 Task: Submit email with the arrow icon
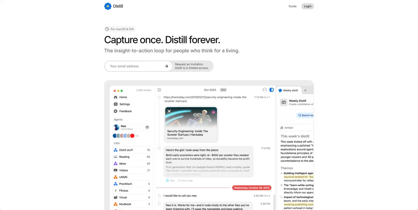pyautogui.click(x=167, y=66)
